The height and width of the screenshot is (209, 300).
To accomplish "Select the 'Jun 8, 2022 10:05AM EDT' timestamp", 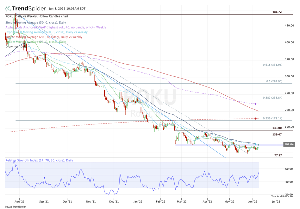I will (x=67, y=9).
